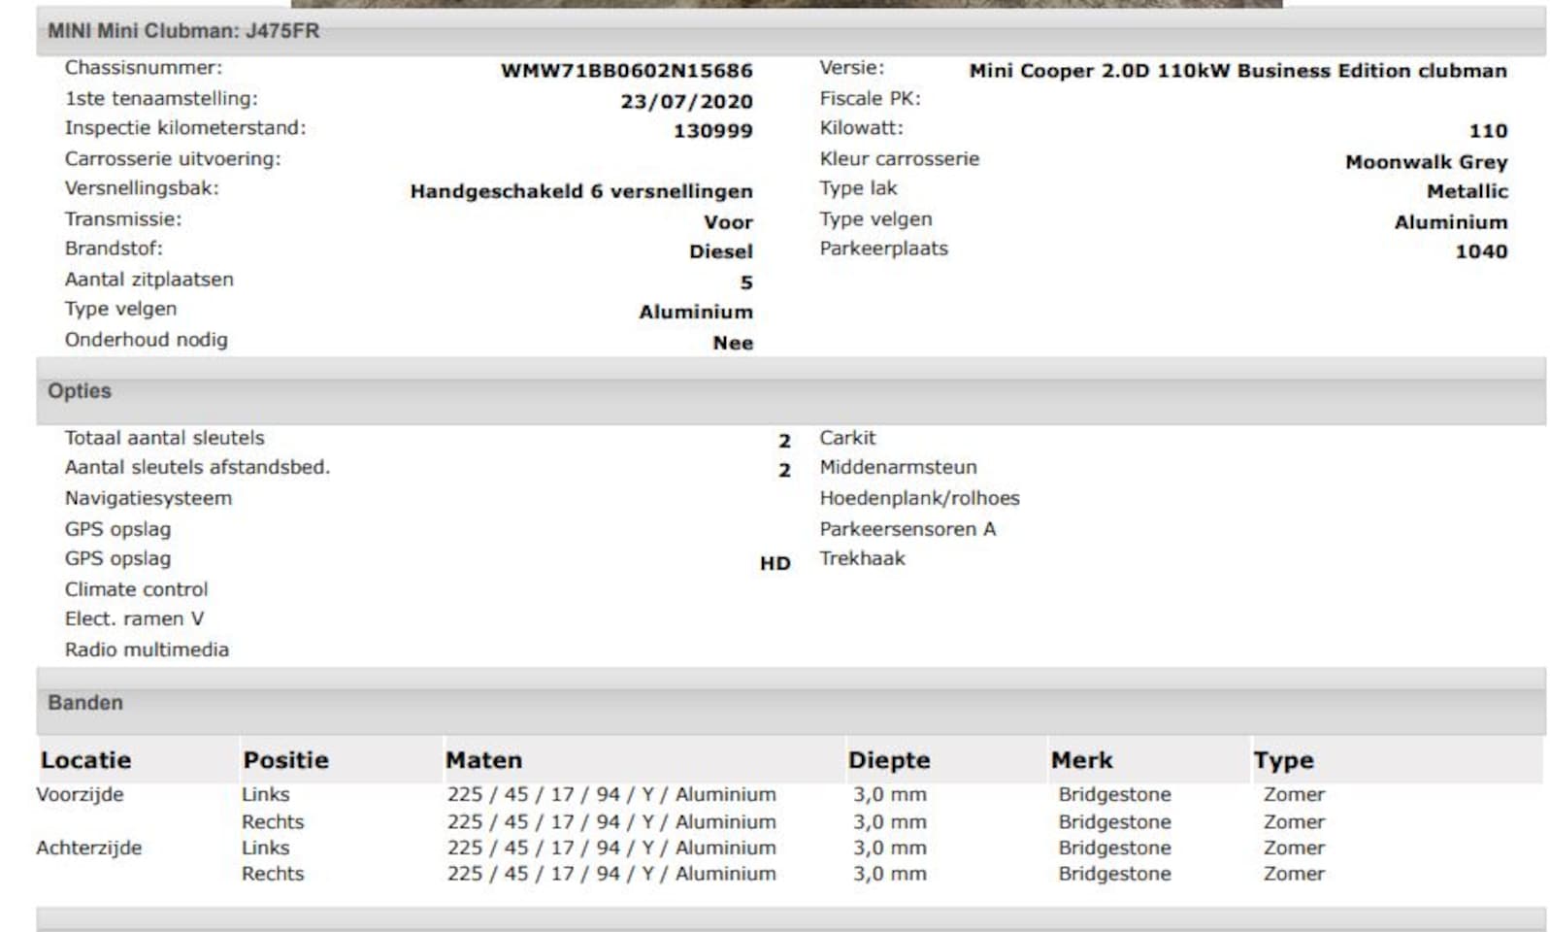This screenshot has width=1550, height=932.
Task: Click the Diepte column header
Action: pyautogui.click(x=888, y=760)
